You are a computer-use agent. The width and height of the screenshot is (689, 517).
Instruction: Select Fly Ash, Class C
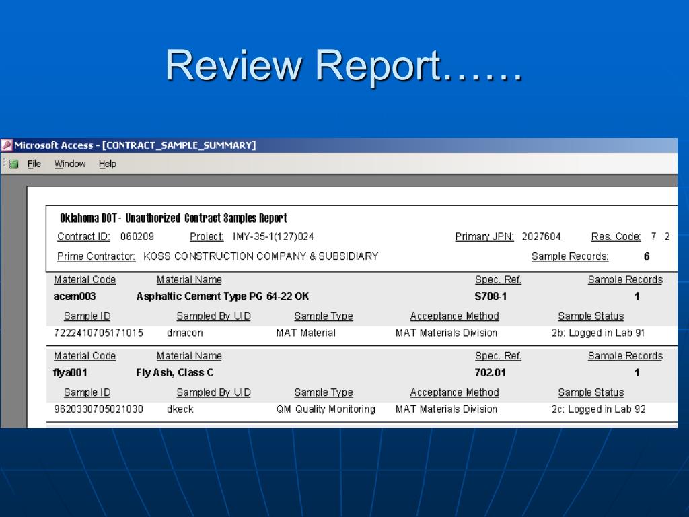coord(174,373)
